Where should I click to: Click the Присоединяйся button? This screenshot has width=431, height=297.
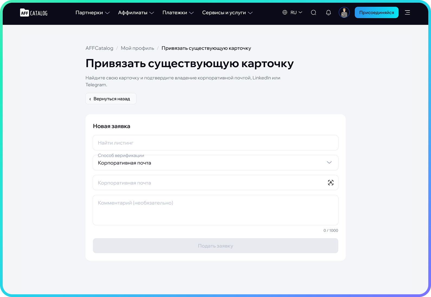coord(377,12)
